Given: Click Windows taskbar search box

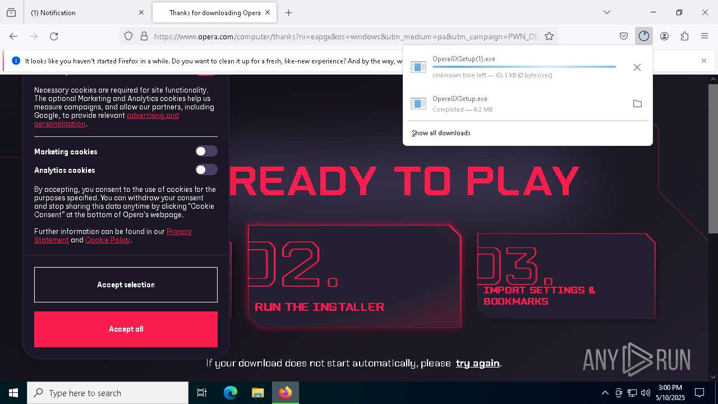Looking at the screenshot, I should (x=108, y=393).
